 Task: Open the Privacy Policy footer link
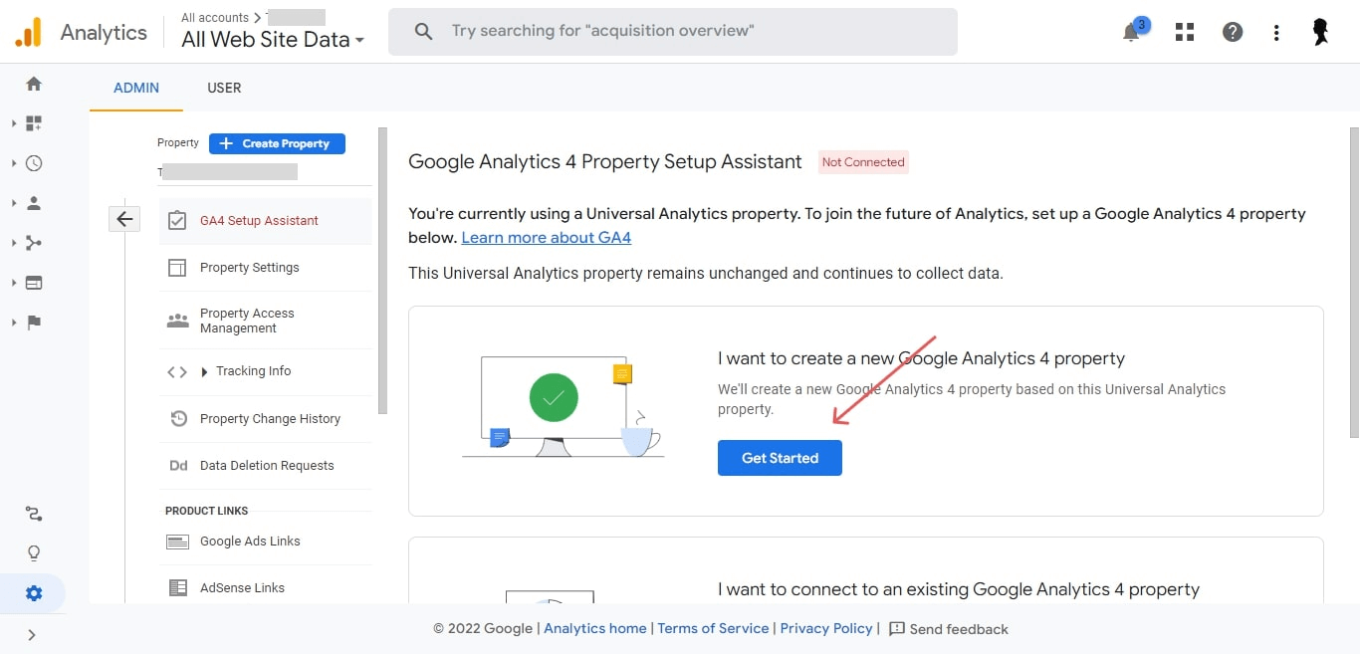(826, 628)
